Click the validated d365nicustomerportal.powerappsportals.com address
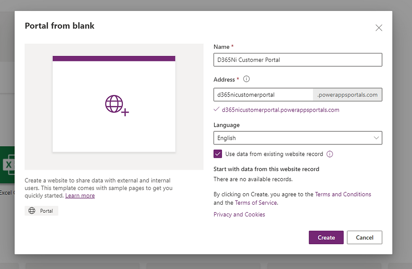412x269 pixels. 280,110
